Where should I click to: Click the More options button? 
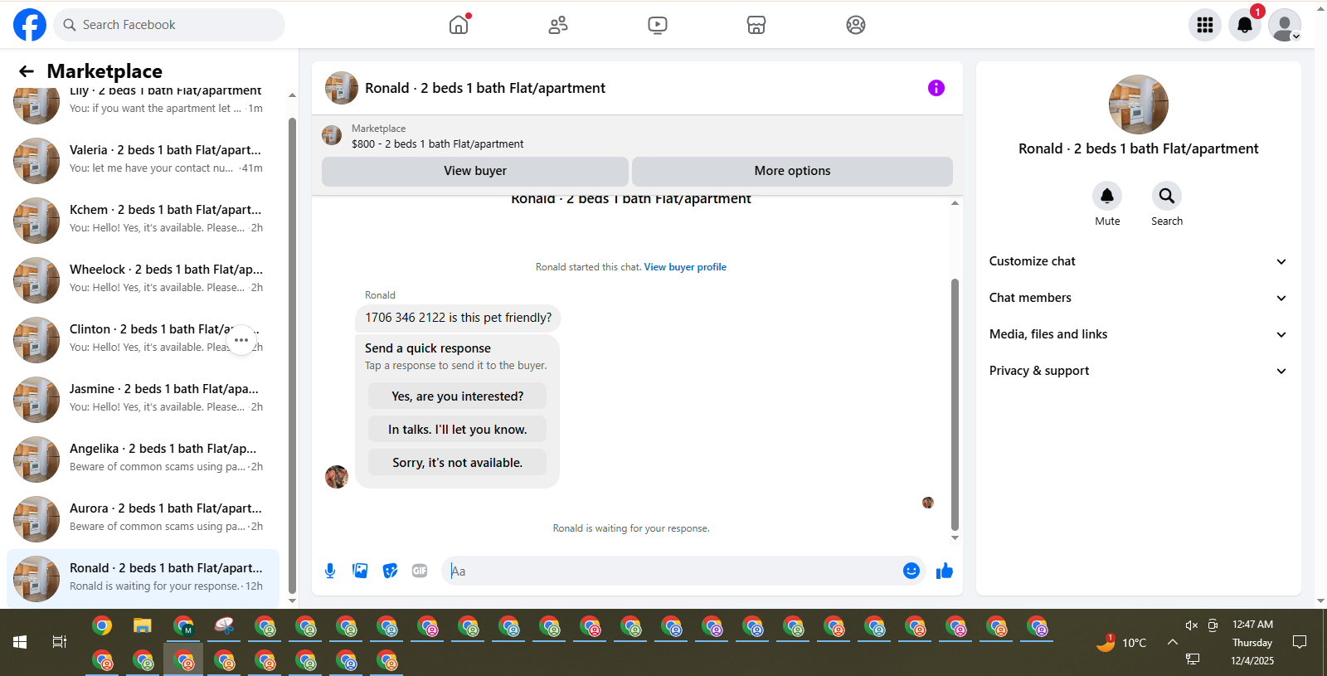[792, 171]
